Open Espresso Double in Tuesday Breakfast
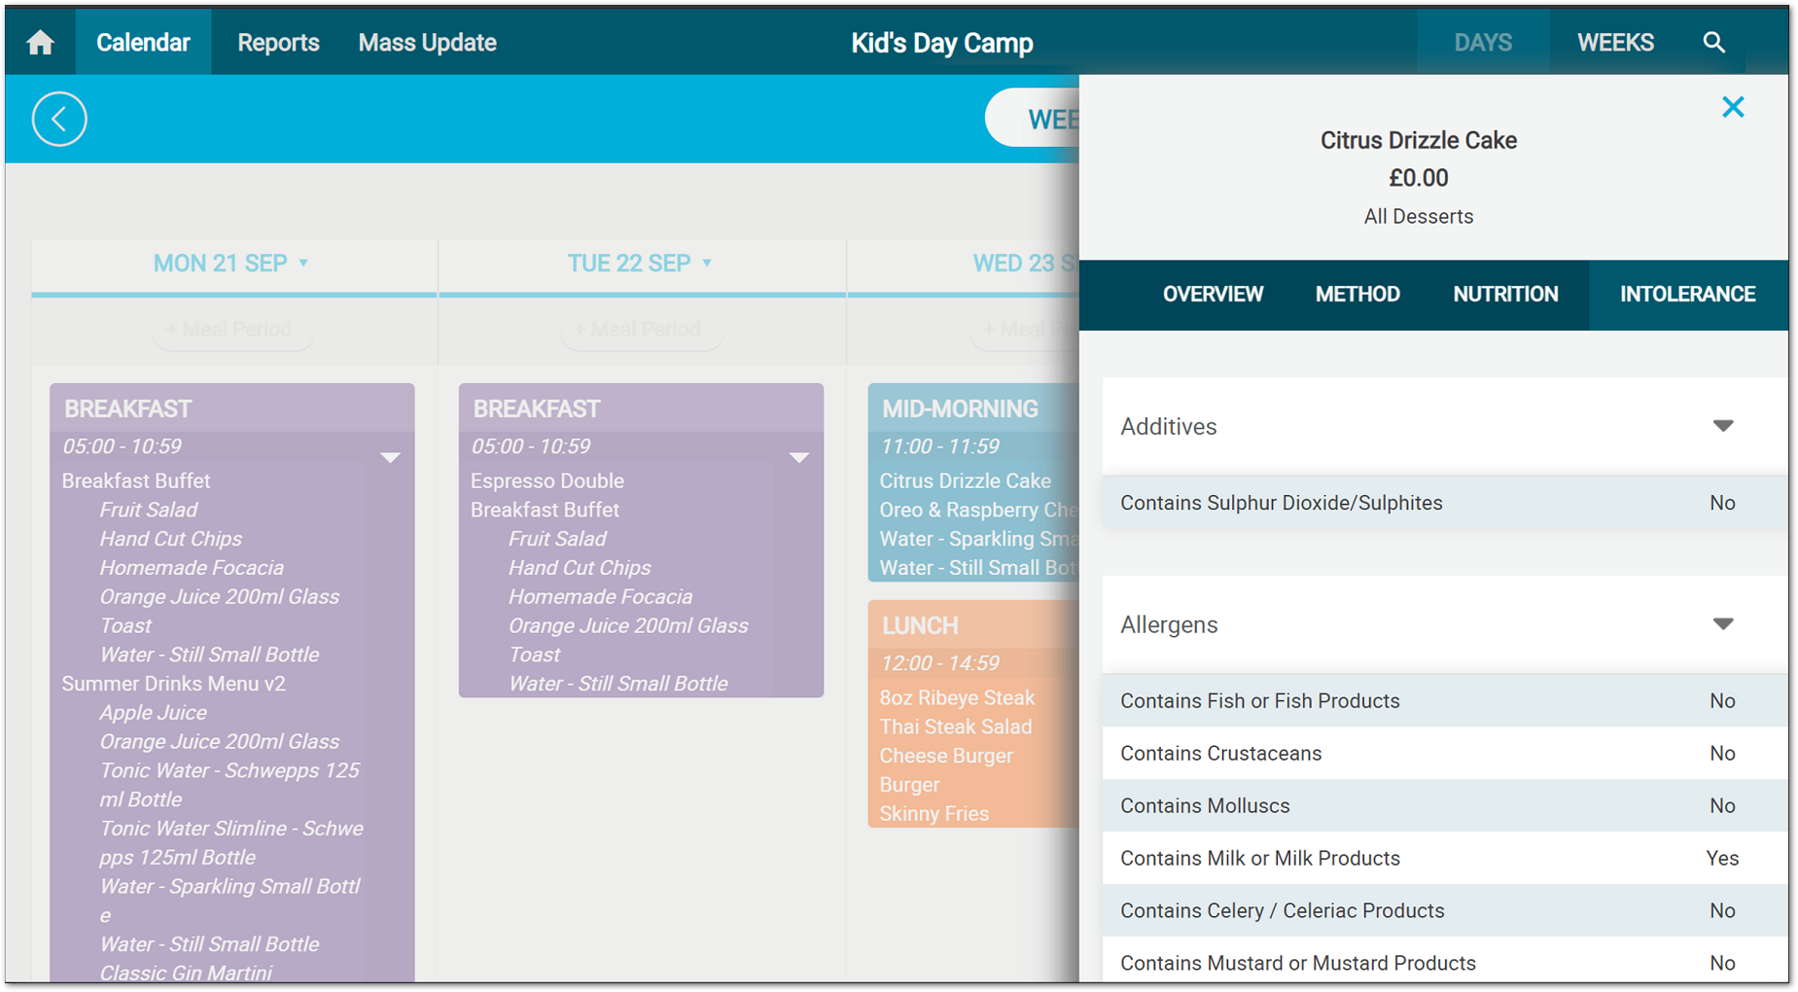The image size is (1798, 992). [x=547, y=480]
